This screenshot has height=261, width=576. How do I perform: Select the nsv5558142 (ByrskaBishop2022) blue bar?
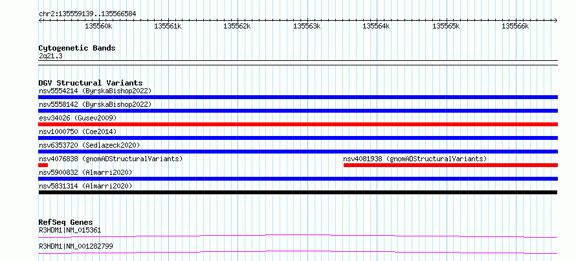click(298, 111)
